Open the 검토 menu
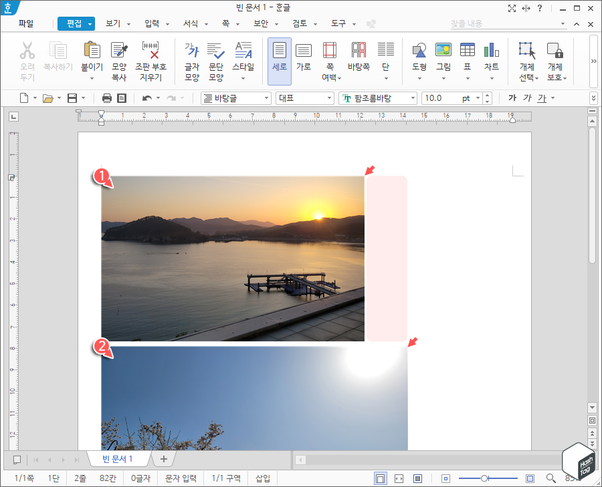Screen dimensions: 602x487 click(x=300, y=24)
